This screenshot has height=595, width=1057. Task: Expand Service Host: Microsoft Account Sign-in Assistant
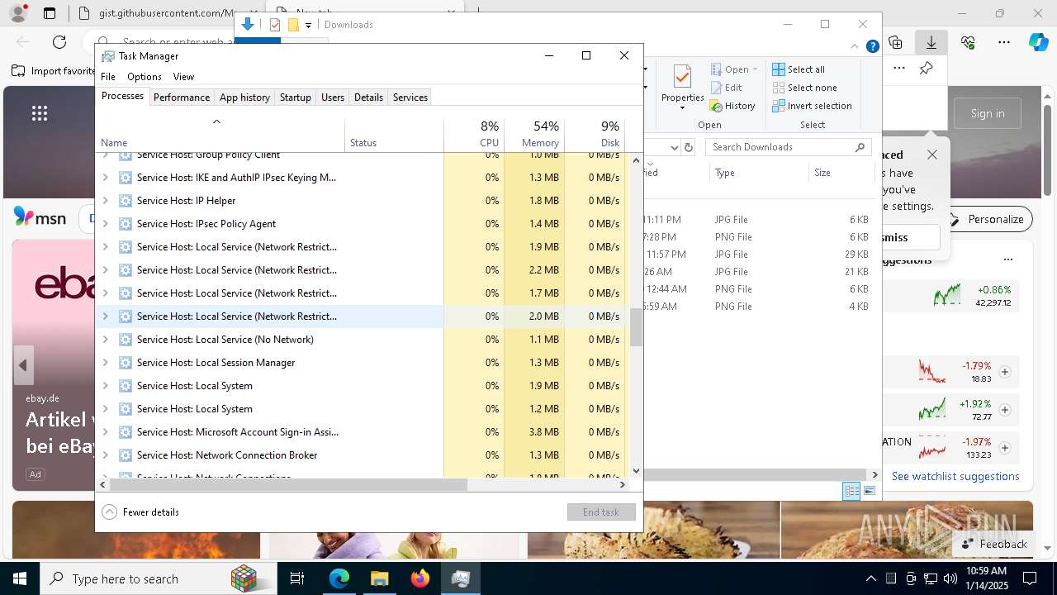coord(105,432)
